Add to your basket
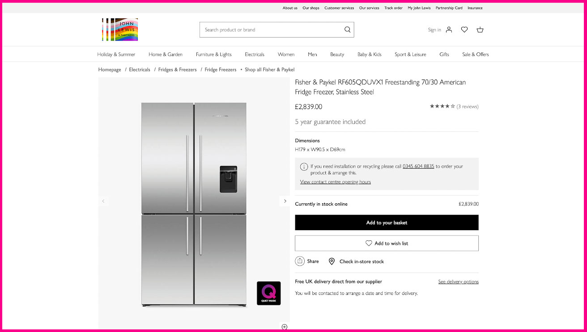587x332 pixels. click(387, 223)
